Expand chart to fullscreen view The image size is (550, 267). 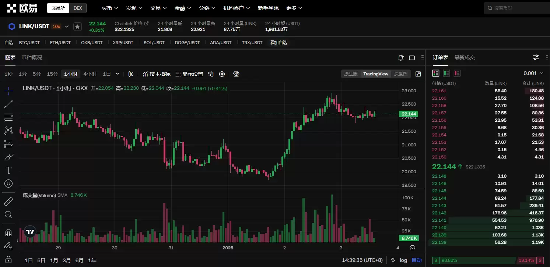pos(418,74)
